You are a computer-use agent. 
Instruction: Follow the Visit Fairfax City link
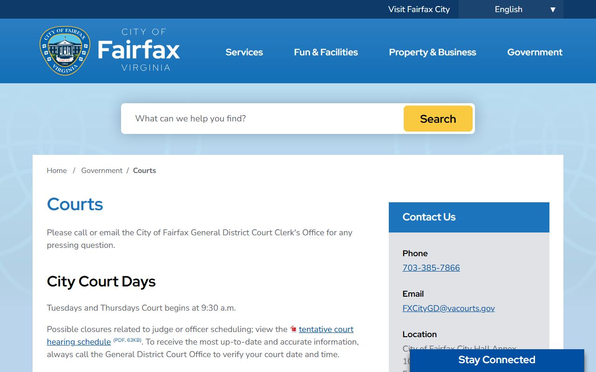[x=419, y=9]
